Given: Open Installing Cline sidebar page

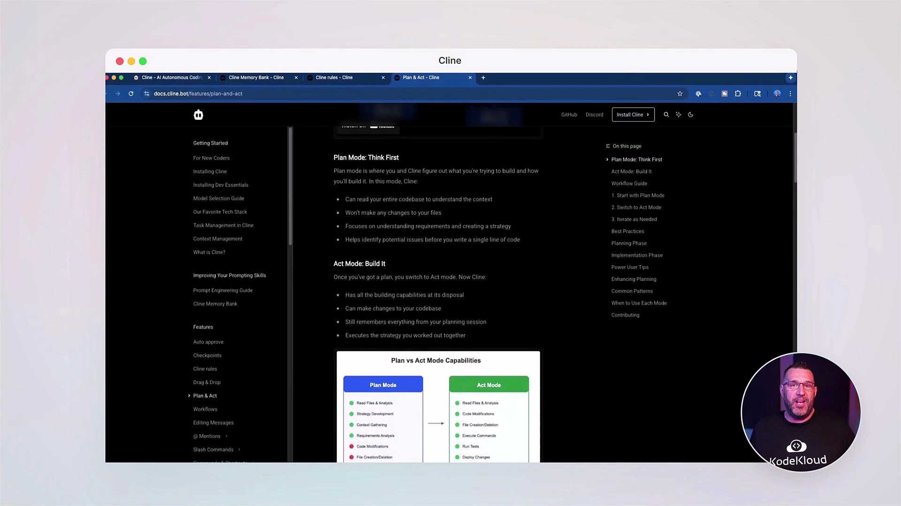Looking at the screenshot, I should tap(210, 171).
